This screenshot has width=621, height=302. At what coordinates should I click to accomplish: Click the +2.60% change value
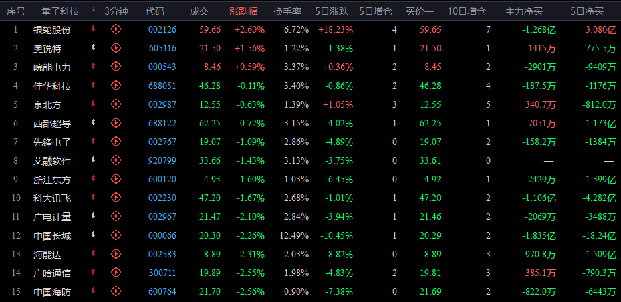(249, 29)
